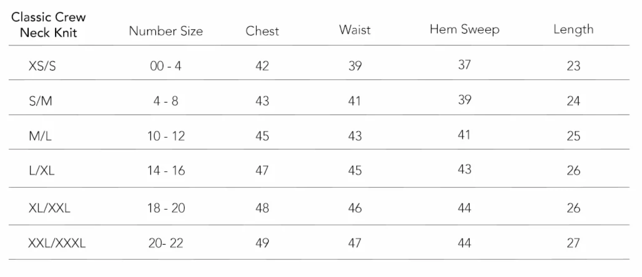Screen dimensions: 642x277
Task: Click the 00 - 4 number size cell
Action: click(x=166, y=66)
